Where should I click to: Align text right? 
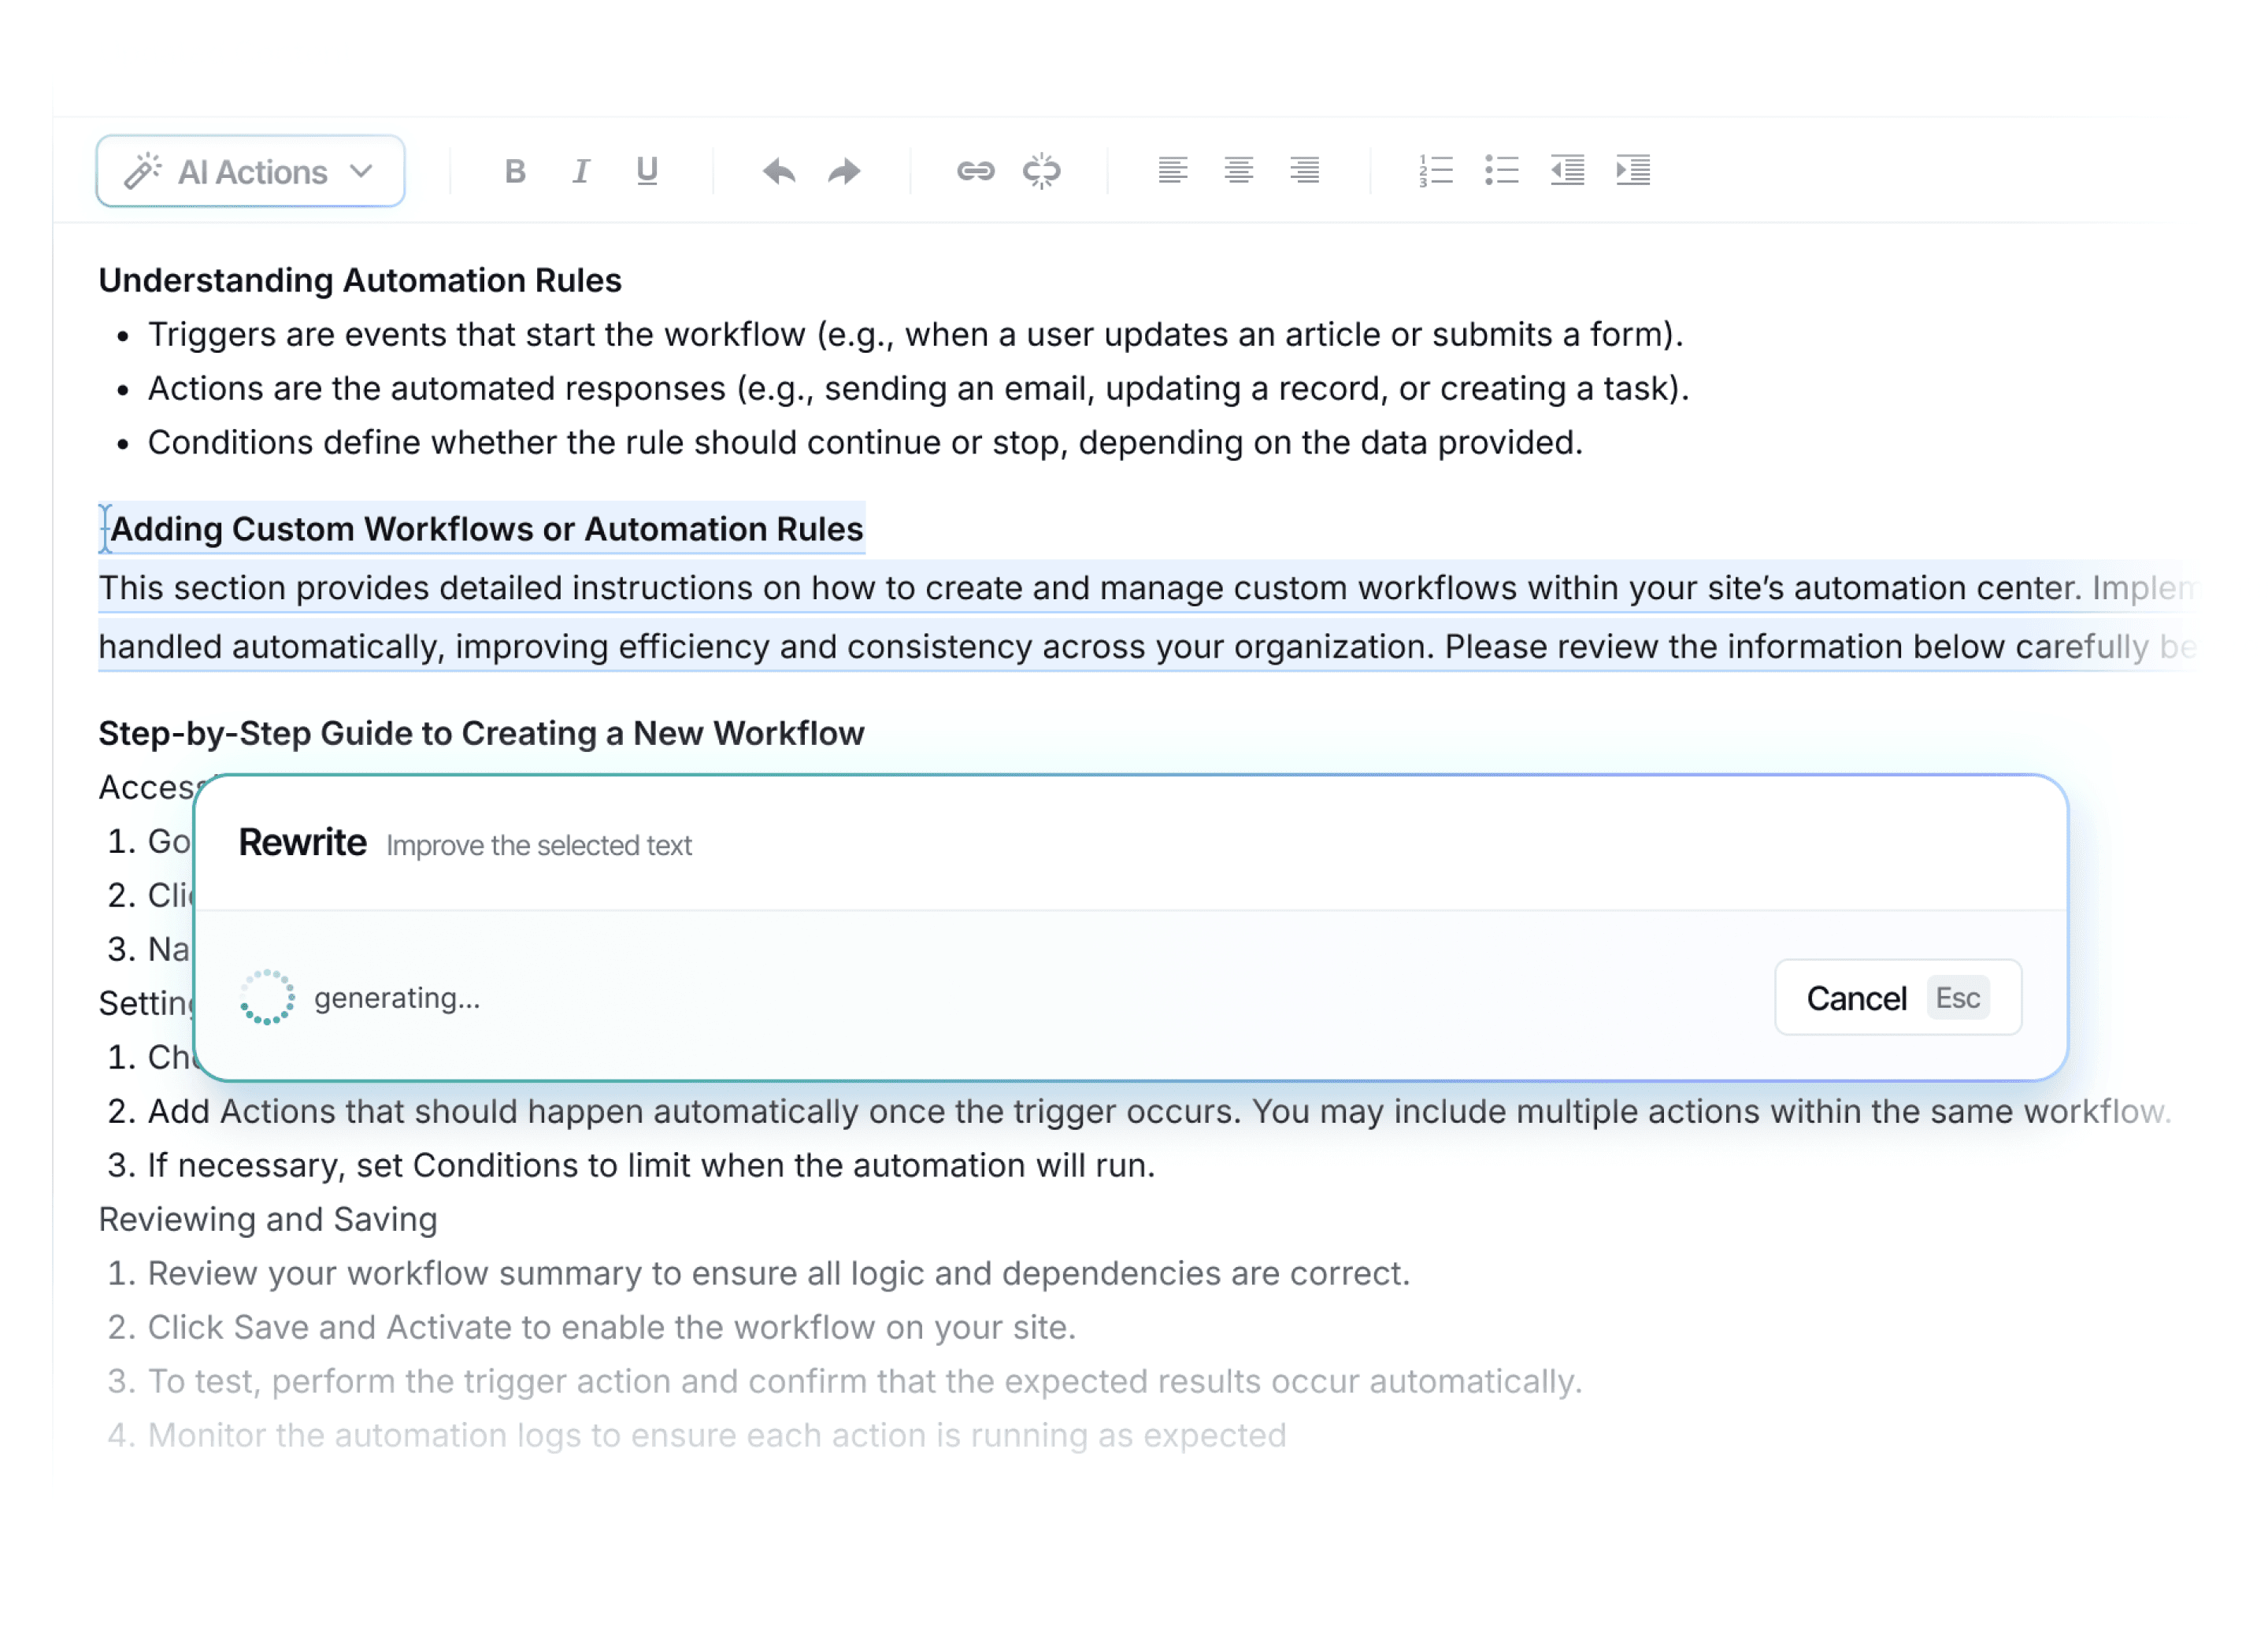click(1305, 171)
